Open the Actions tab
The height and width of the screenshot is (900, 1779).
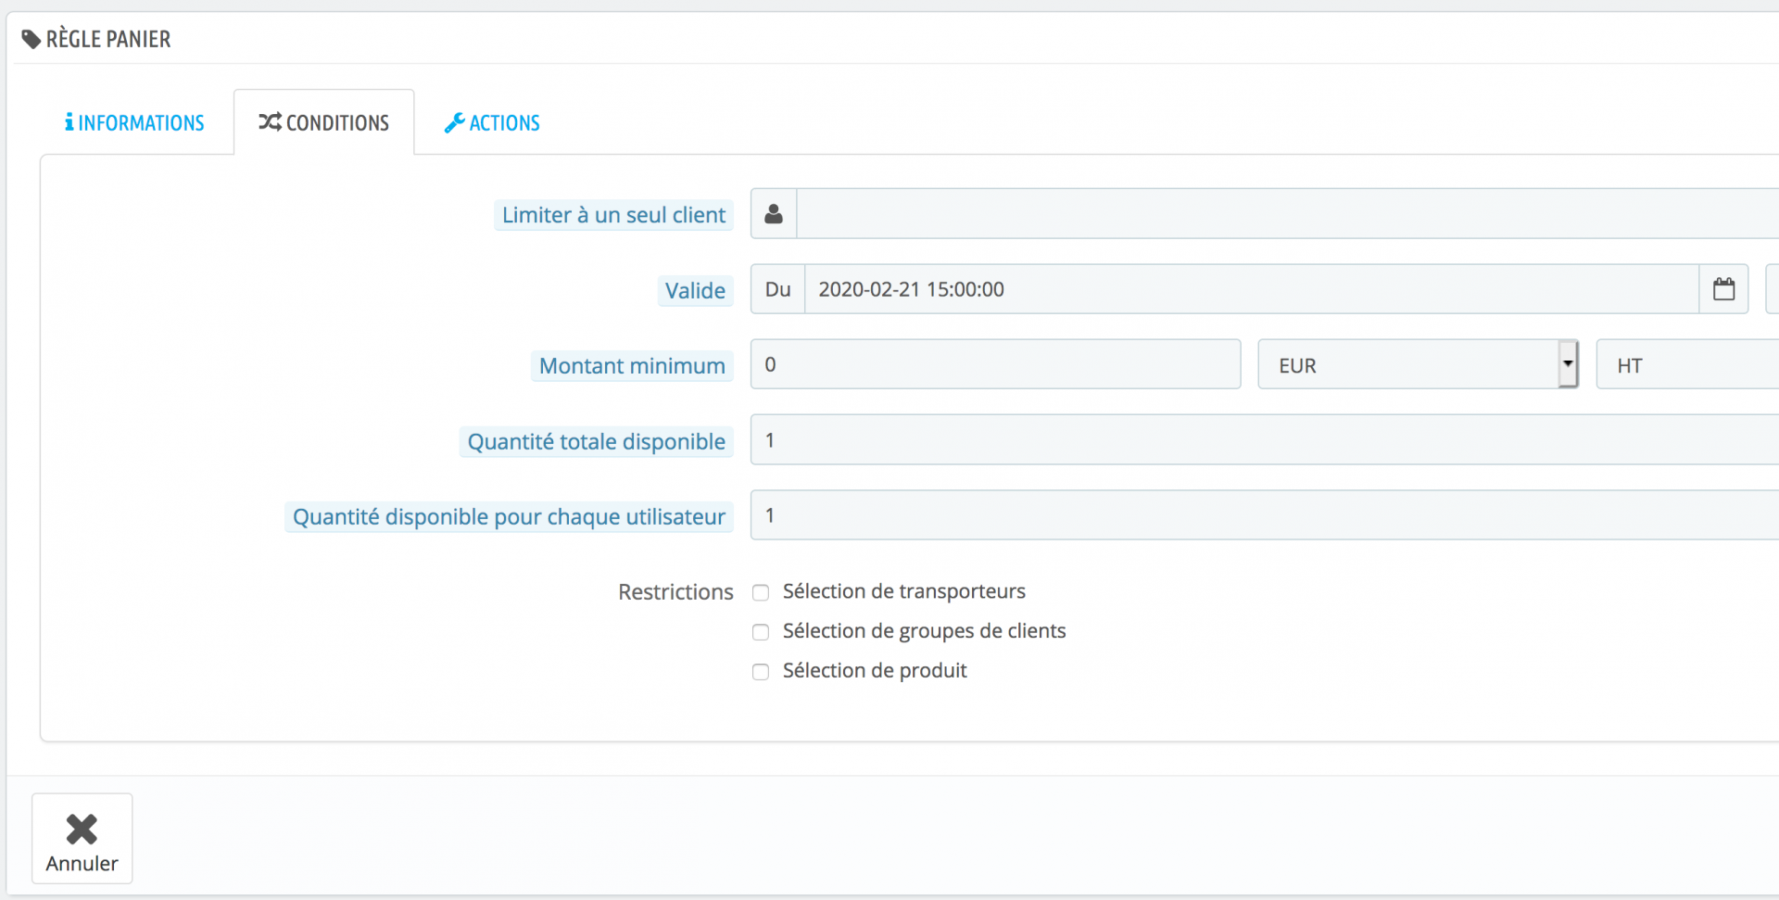tap(492, 122)
